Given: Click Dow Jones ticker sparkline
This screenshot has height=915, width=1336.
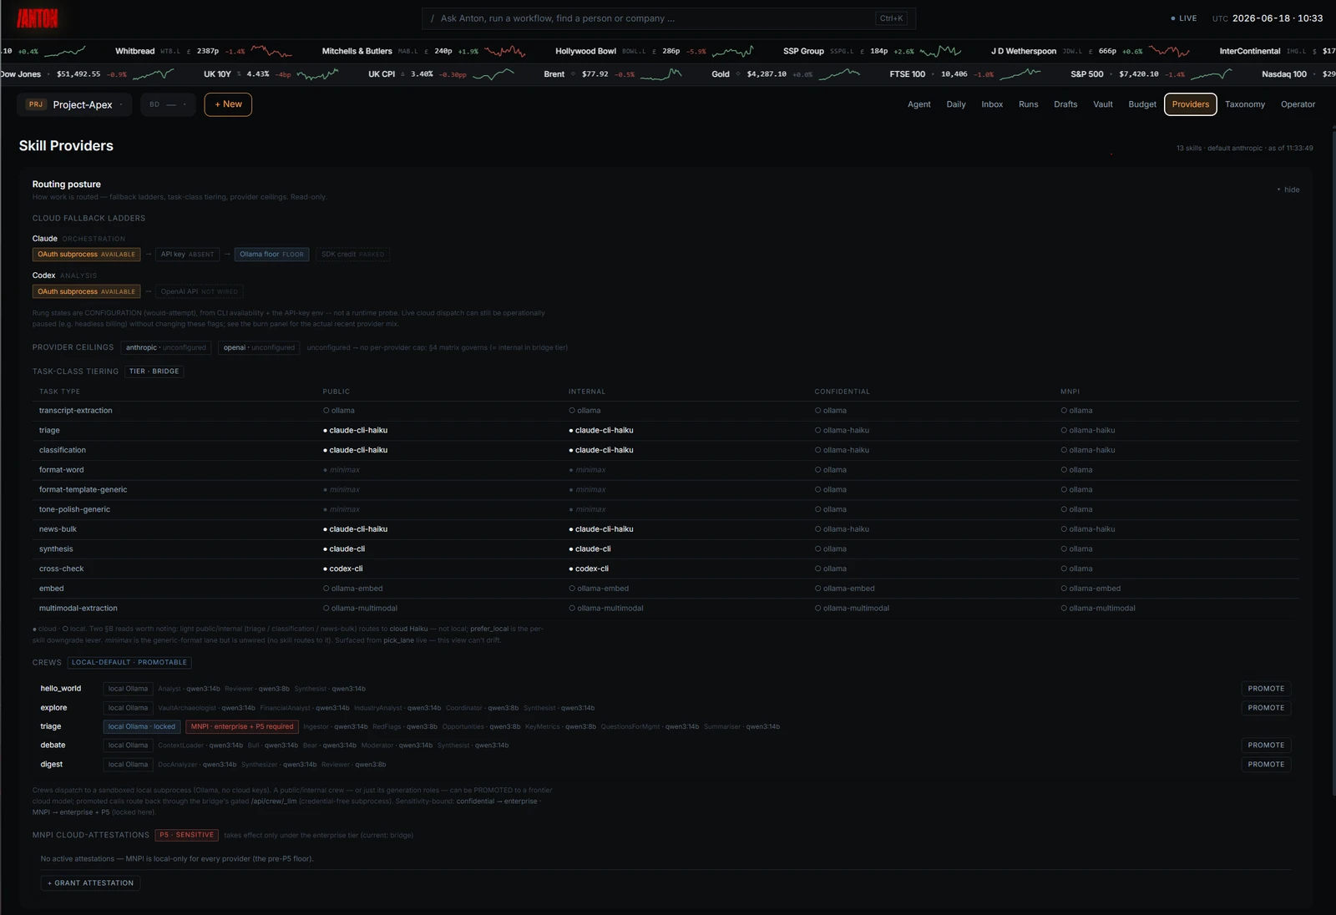Looking at the screenshot, I should click(x=154, y=74).
